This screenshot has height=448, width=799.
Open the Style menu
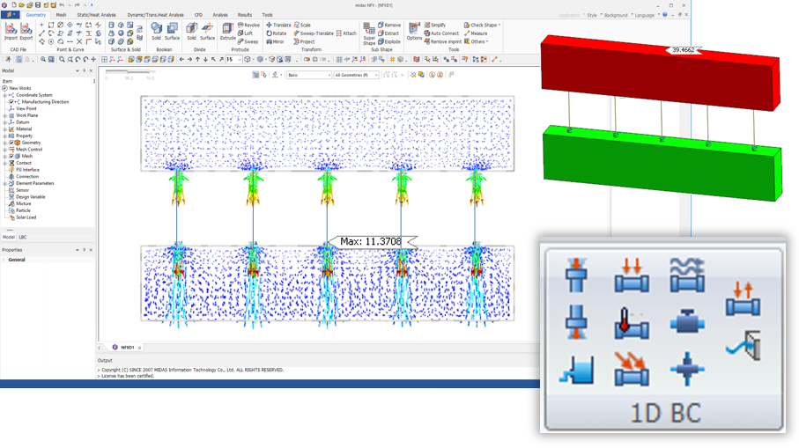click(x=592, y=15)
